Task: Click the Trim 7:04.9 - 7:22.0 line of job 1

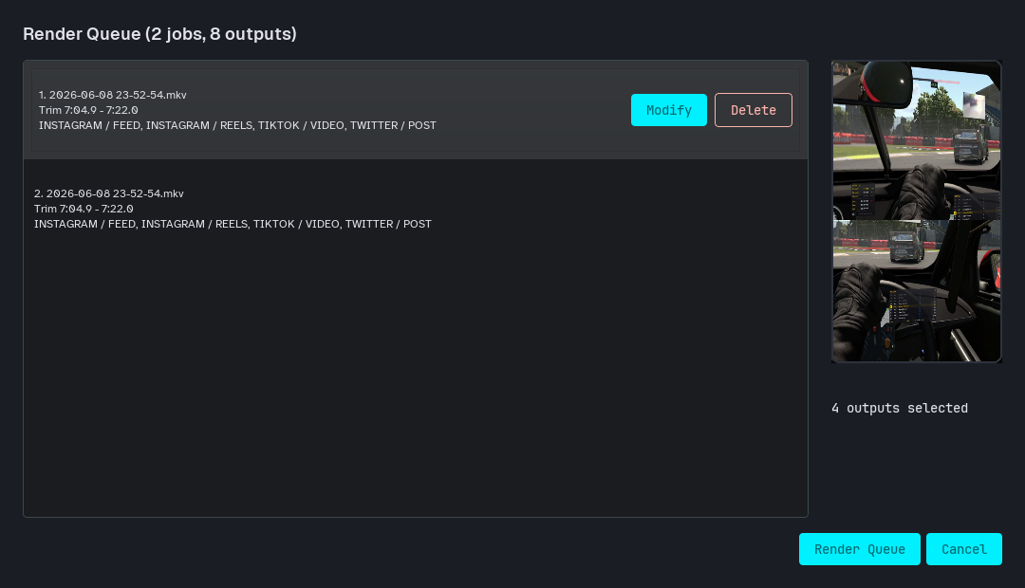Action: click(x=88, y=110)
